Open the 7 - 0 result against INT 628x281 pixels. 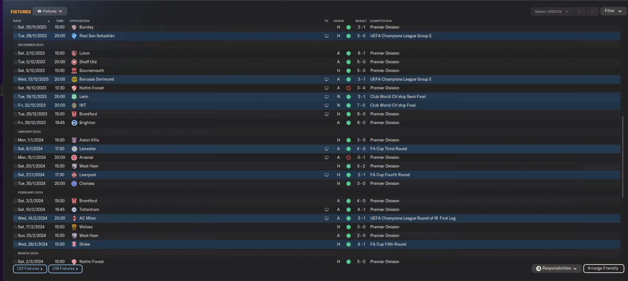[x=361, y=105]
